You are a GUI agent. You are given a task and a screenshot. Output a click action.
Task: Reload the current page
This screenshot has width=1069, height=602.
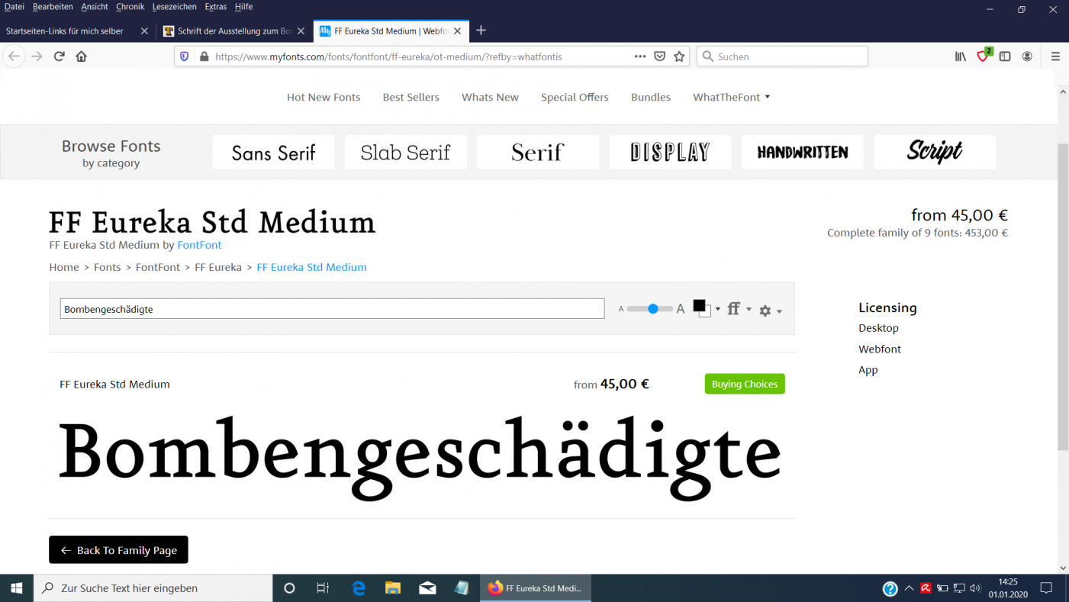coord(59,56)
